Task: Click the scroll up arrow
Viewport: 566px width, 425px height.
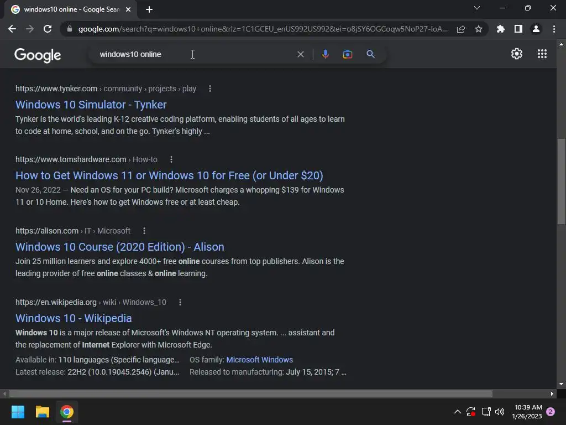Action: (x=561, y=44)
